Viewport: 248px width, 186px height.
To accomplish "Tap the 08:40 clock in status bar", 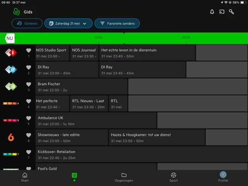I will [6, 2].
